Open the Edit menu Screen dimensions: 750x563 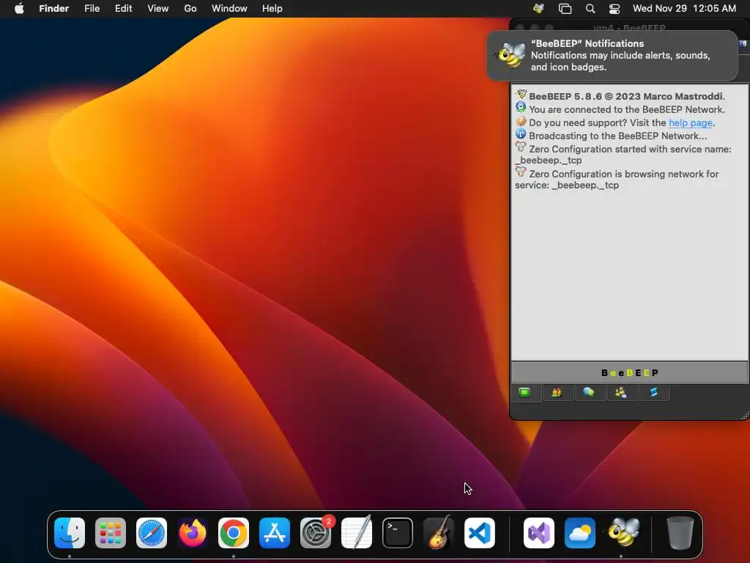[123, 9]
